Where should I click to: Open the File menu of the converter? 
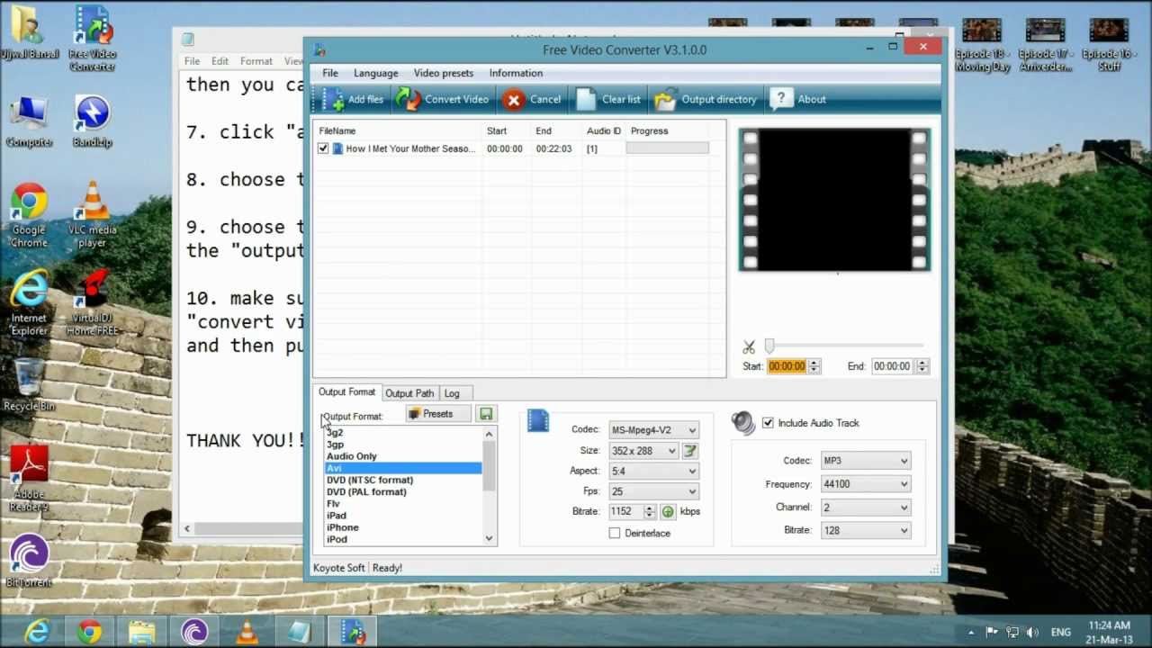point(330,73)
